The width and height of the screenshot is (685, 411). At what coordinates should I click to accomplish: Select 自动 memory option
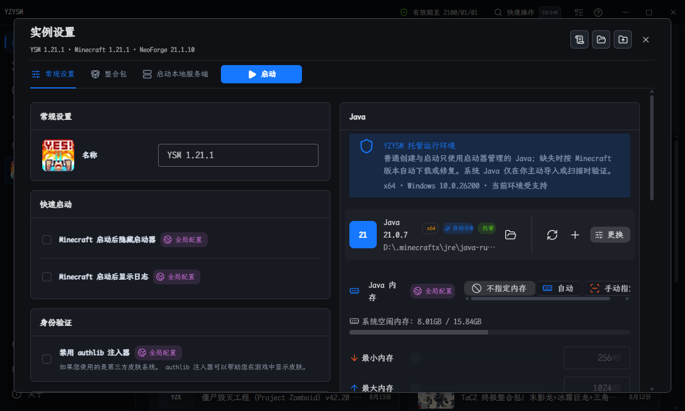[x=558, y=288]
